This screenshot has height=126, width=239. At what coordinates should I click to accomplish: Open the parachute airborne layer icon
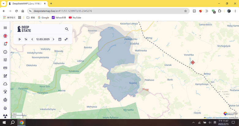5,92
